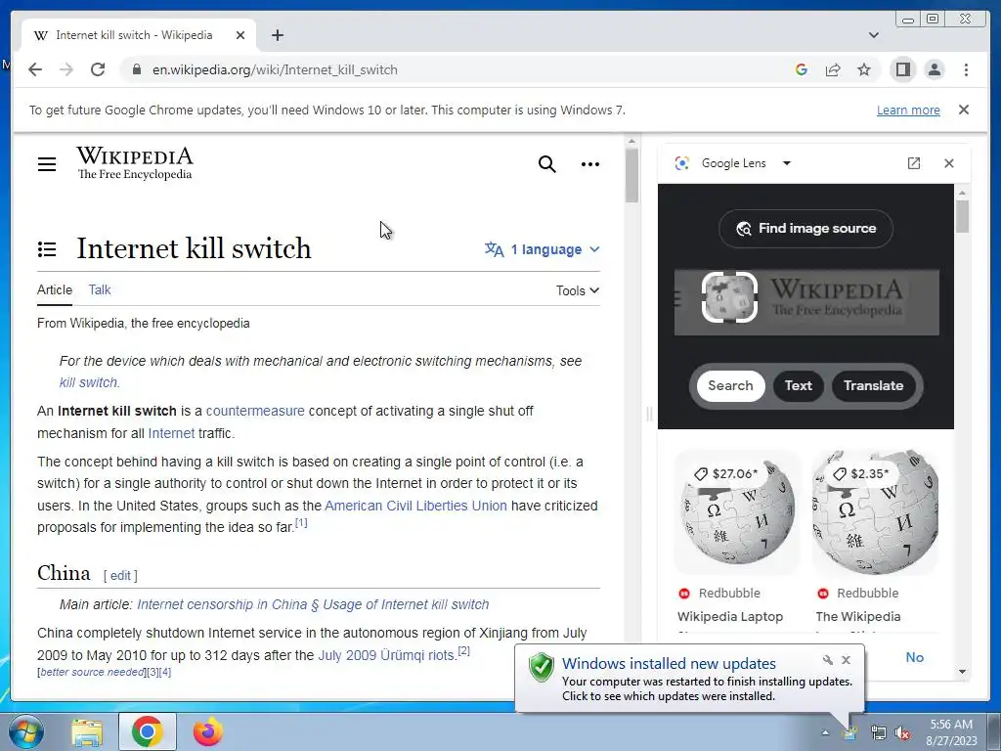The width and height of the screenshot is (1001, 751).
Task: Follow the kill switch hatnote link
Action: (89, 382)
